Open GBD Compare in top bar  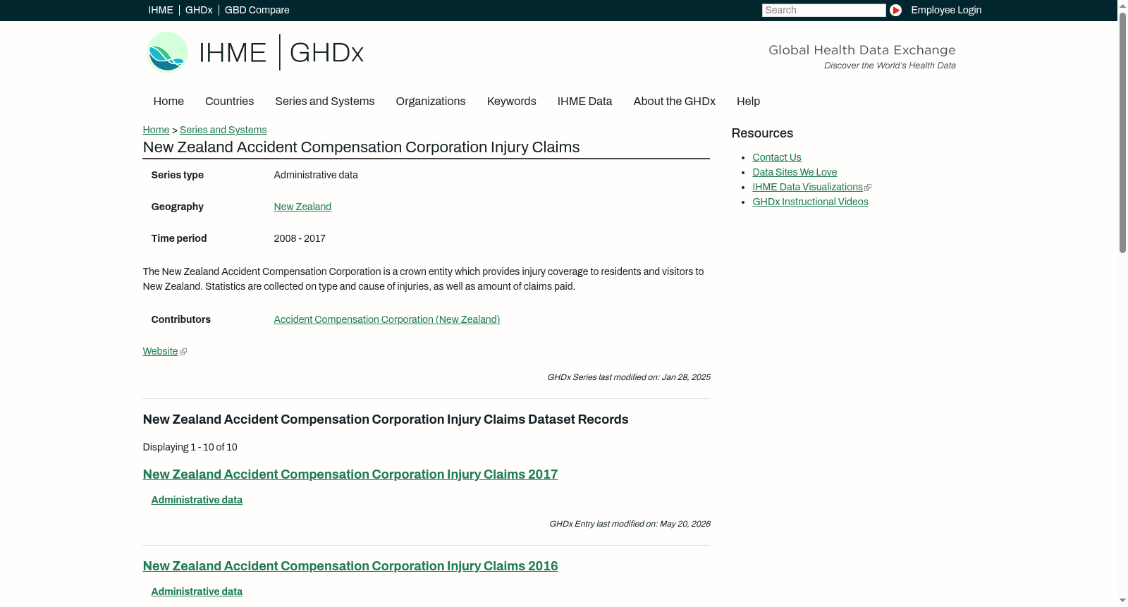pos(257,10)
